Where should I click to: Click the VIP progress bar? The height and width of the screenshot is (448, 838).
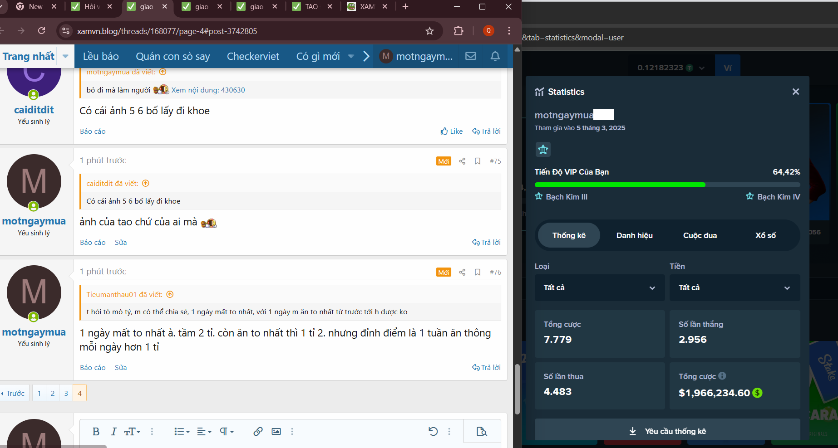click(667, 185)
